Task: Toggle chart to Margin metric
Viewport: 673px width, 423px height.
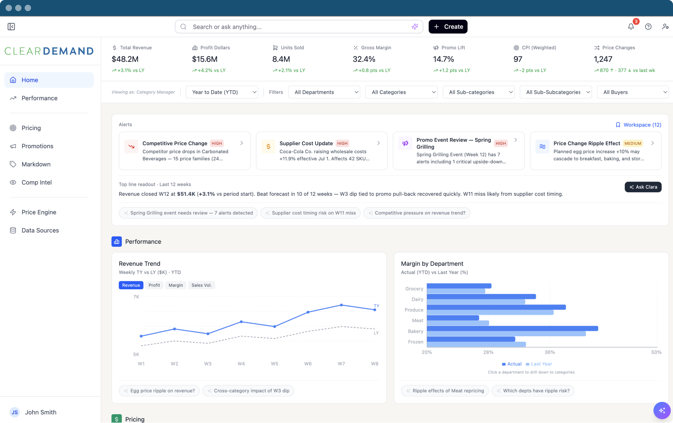Action: point(175,285)
